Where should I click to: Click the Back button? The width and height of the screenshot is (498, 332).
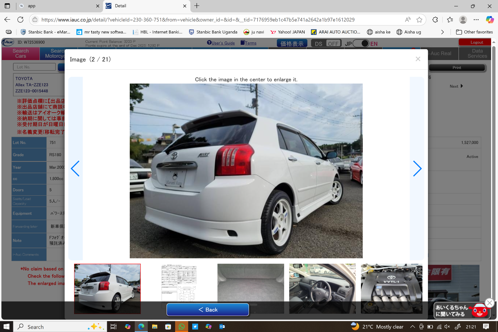point(207,310)
